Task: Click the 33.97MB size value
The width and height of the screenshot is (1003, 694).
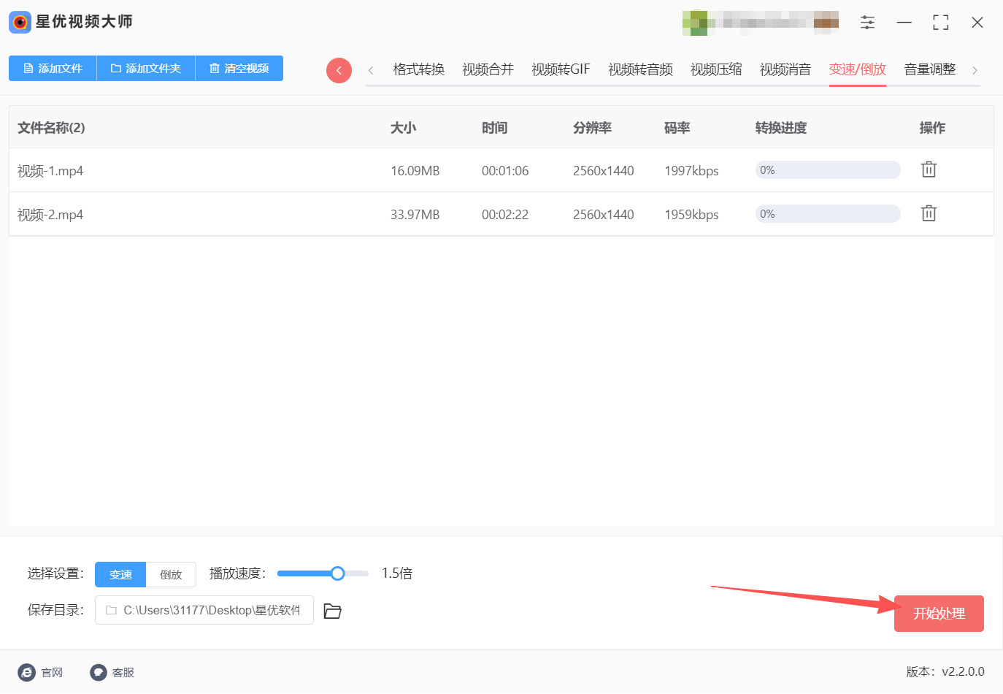Action: click(415, 215)
